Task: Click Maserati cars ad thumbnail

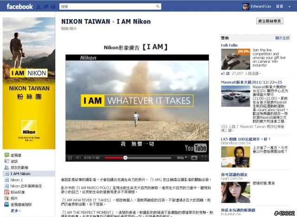Action: pos(236,96)
